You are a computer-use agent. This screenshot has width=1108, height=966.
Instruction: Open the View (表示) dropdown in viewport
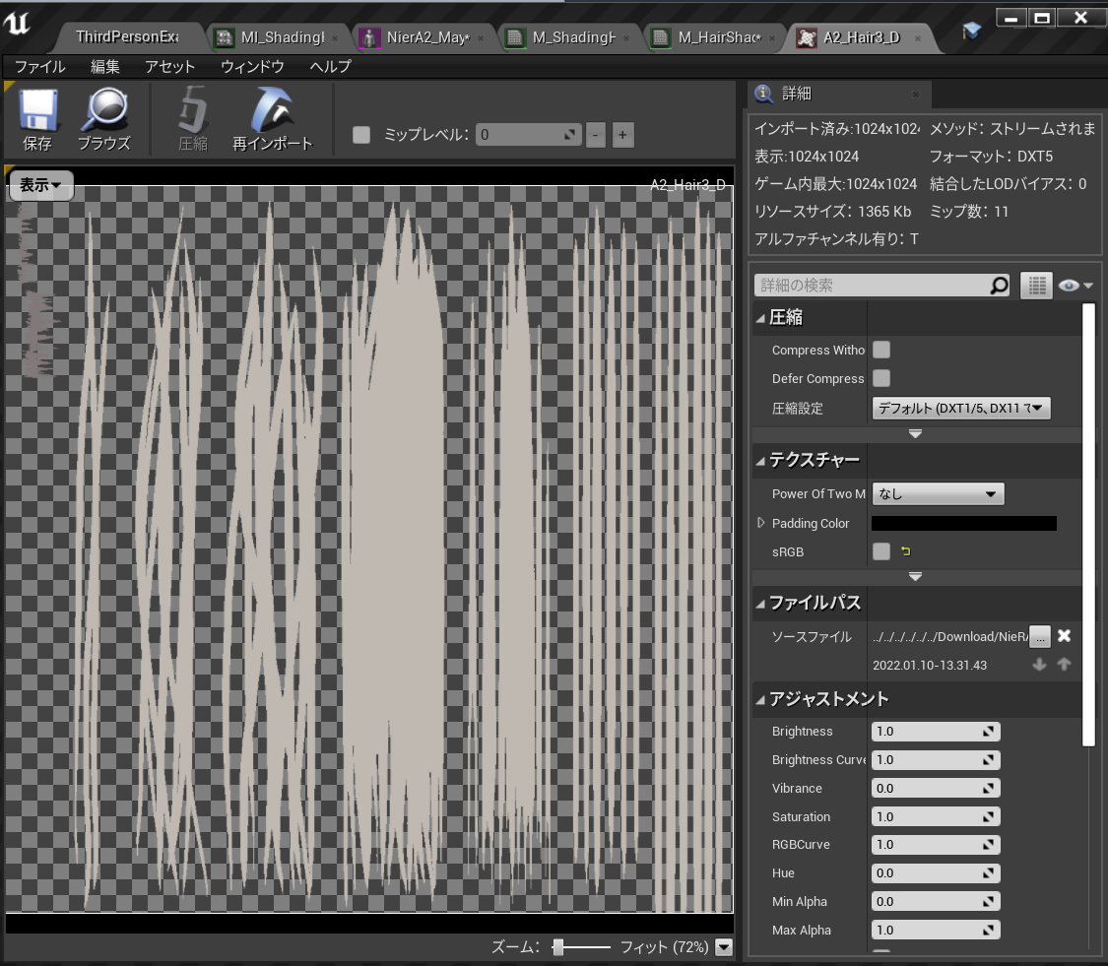click(41, 185)
